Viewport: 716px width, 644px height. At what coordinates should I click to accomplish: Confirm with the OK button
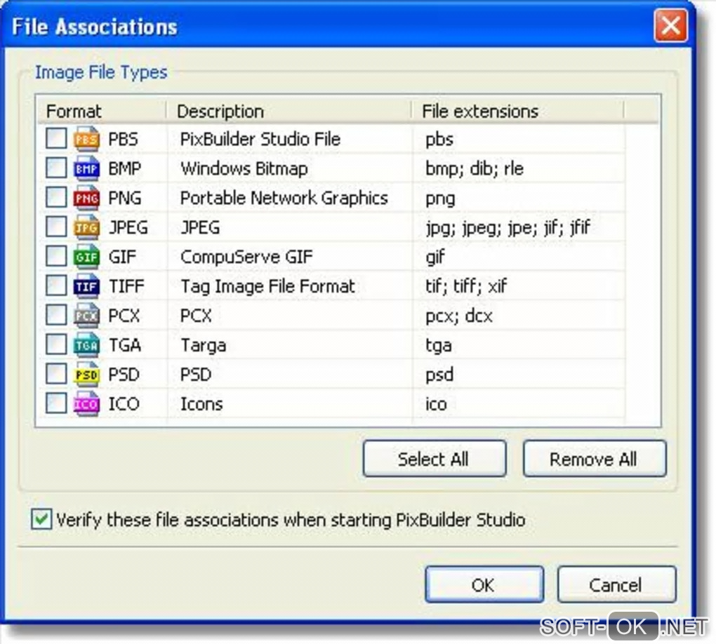pyautogui.click(x=484, y=584)
